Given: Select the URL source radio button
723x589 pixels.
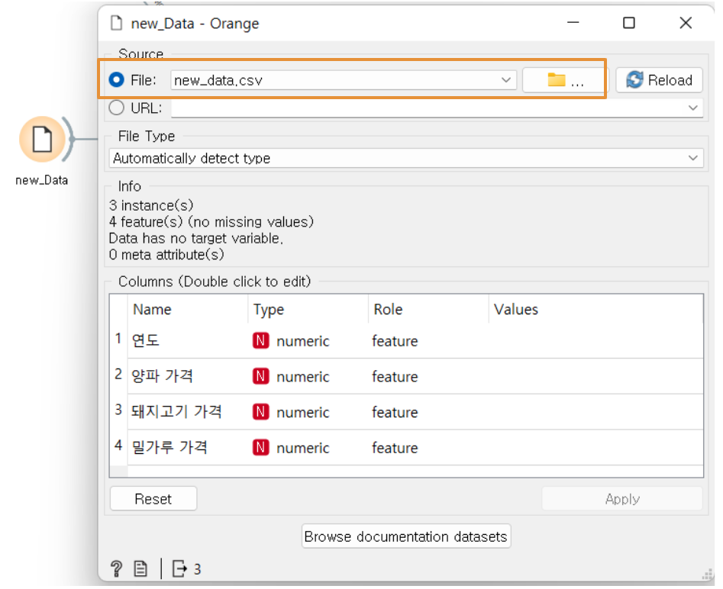Looking at the screenshot, I should (116, 108).
